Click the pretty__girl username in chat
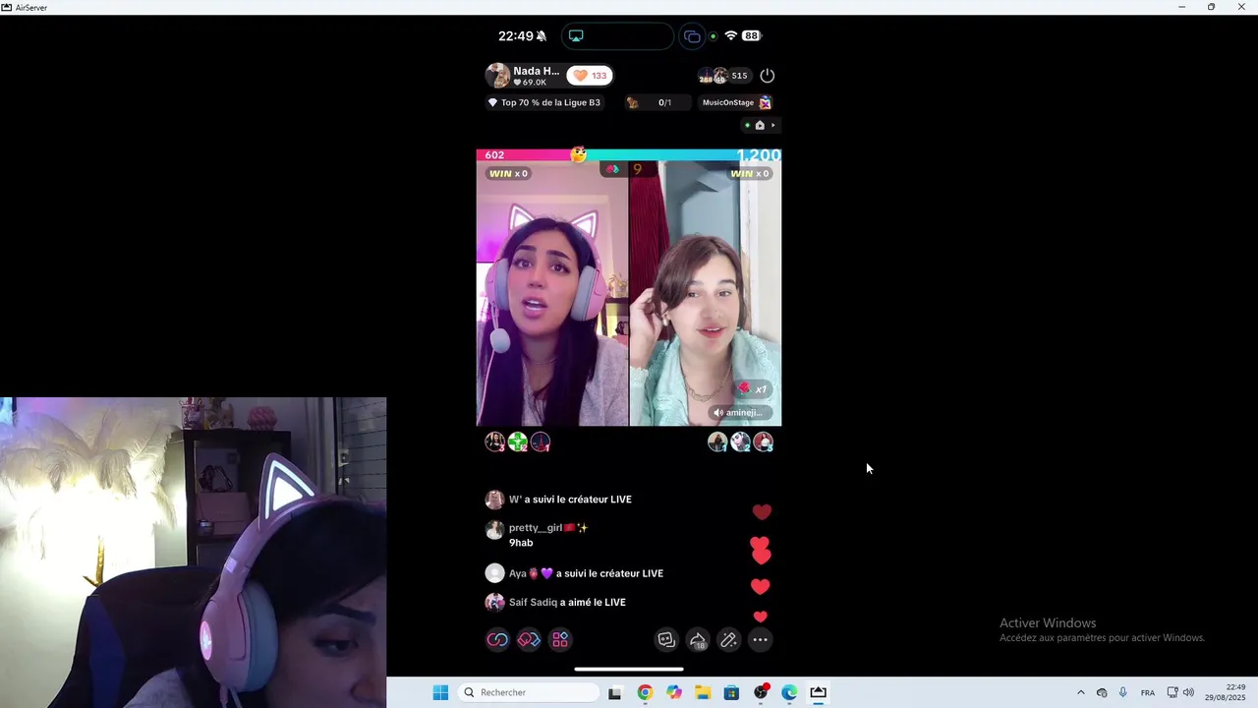 [x=536, y=528]
